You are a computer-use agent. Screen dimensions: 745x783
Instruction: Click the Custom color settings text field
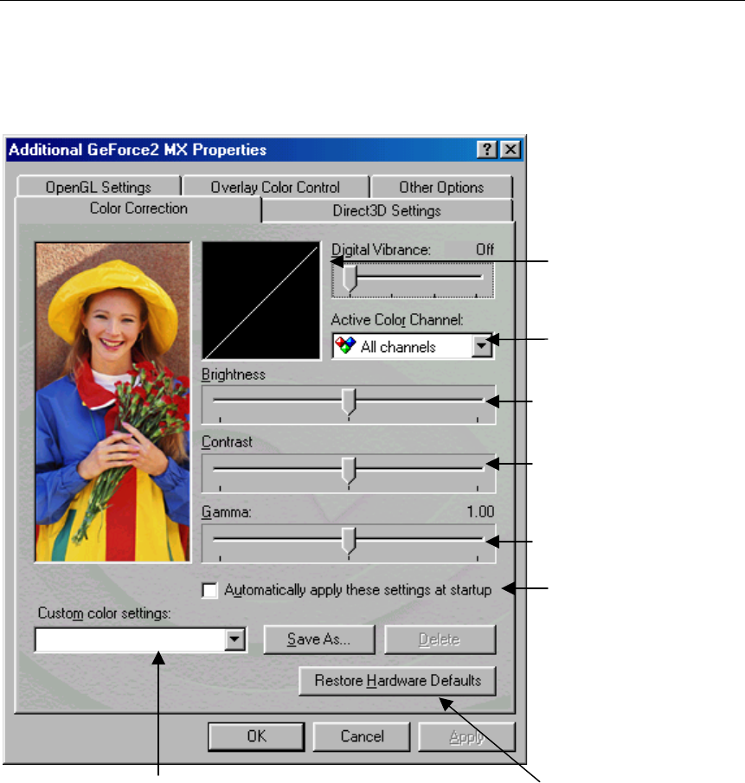pyautogui.click(x=131, y=639)
